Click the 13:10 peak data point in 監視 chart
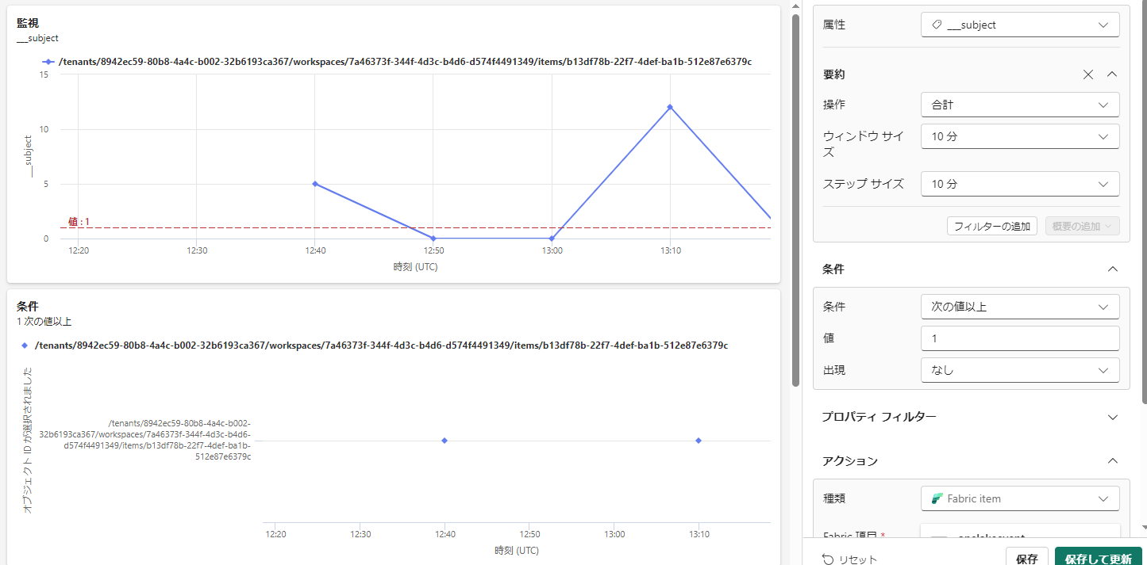Image resolution: width=1147 pixels, height=565 pixels. coord(670,107)
